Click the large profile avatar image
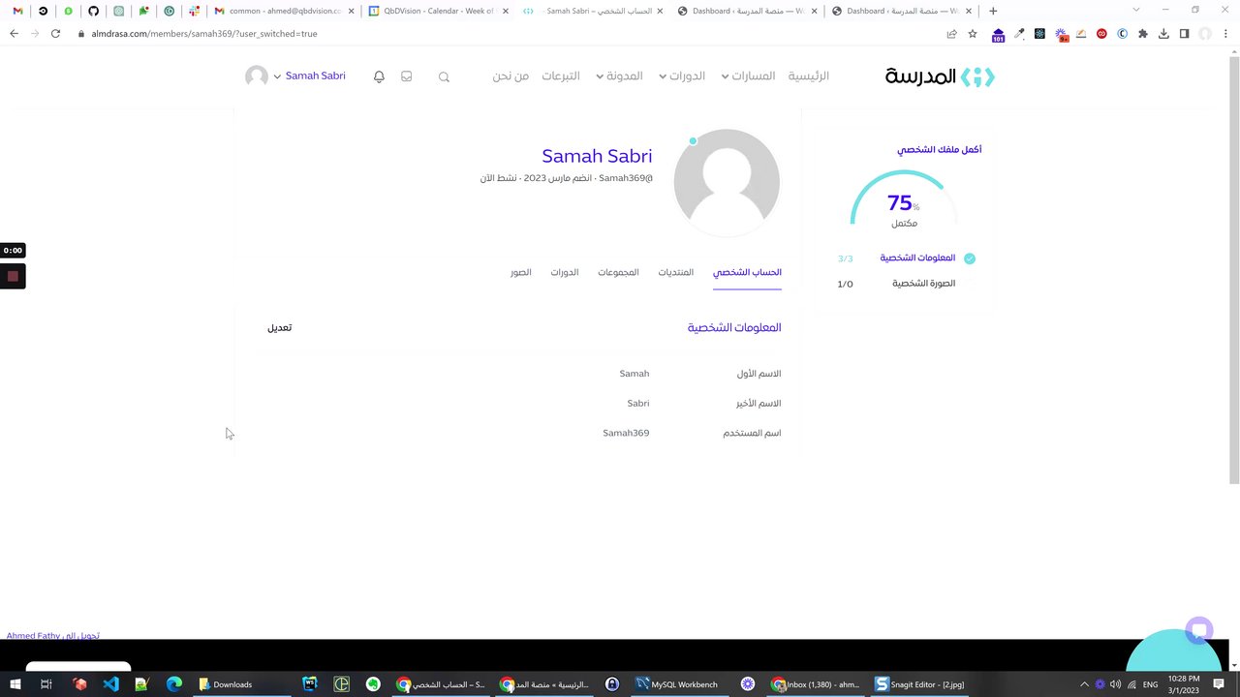Viewport: 1240px width, 697px height. pos(727,181)
